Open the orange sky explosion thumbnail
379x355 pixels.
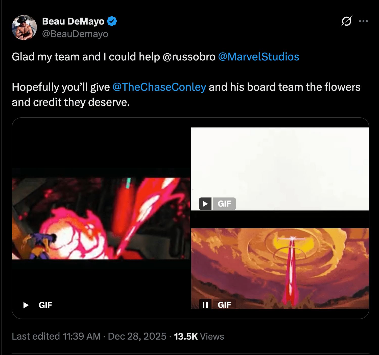(280, 265)
